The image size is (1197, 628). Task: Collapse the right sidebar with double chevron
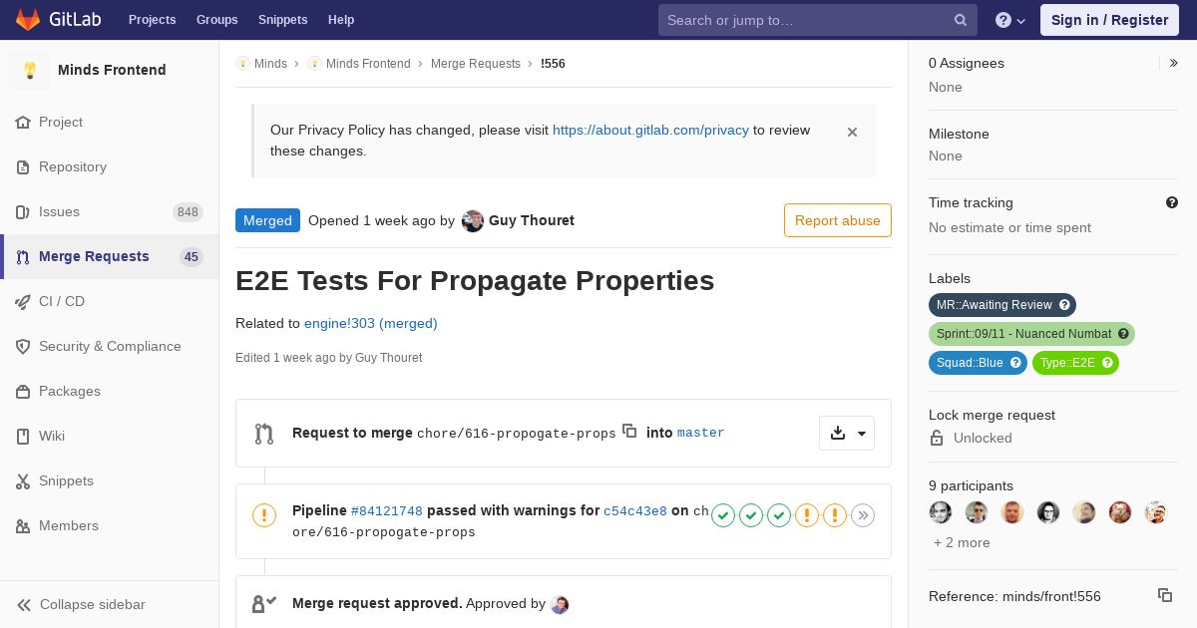pos(1173,63)
